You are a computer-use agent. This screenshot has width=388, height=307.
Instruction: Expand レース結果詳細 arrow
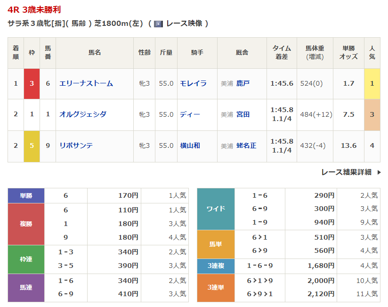click(x=379, y=172)
